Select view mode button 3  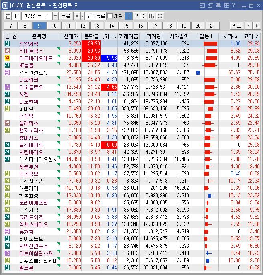[x=144, y=16]
